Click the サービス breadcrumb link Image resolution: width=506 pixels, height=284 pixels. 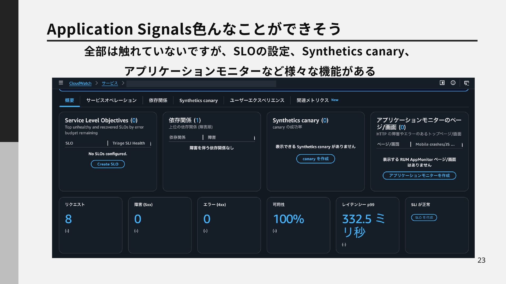110,83
